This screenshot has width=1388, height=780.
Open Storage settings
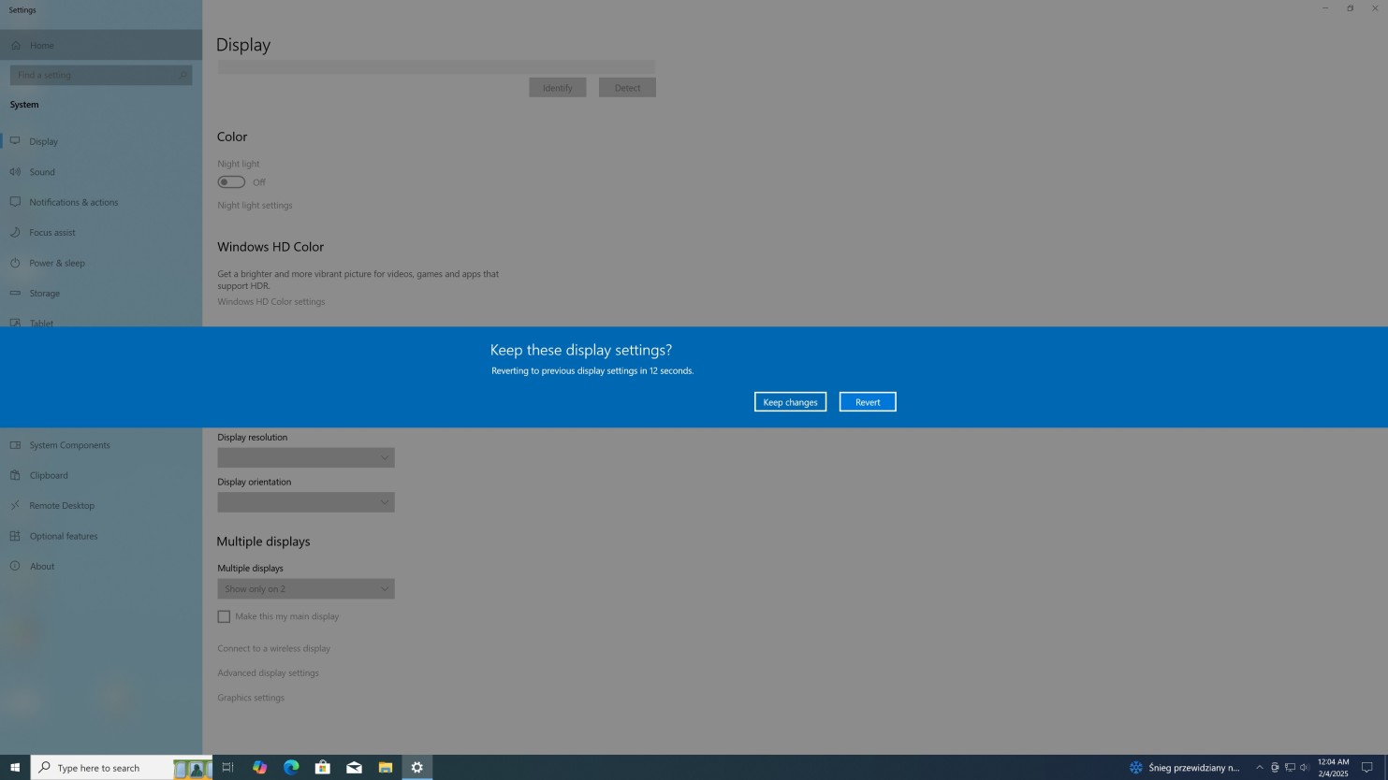pyautogui.click(x=101, y=293)
